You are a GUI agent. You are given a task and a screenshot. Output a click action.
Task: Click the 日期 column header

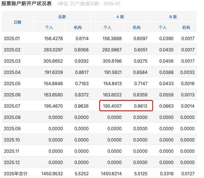tap(17, 22)
